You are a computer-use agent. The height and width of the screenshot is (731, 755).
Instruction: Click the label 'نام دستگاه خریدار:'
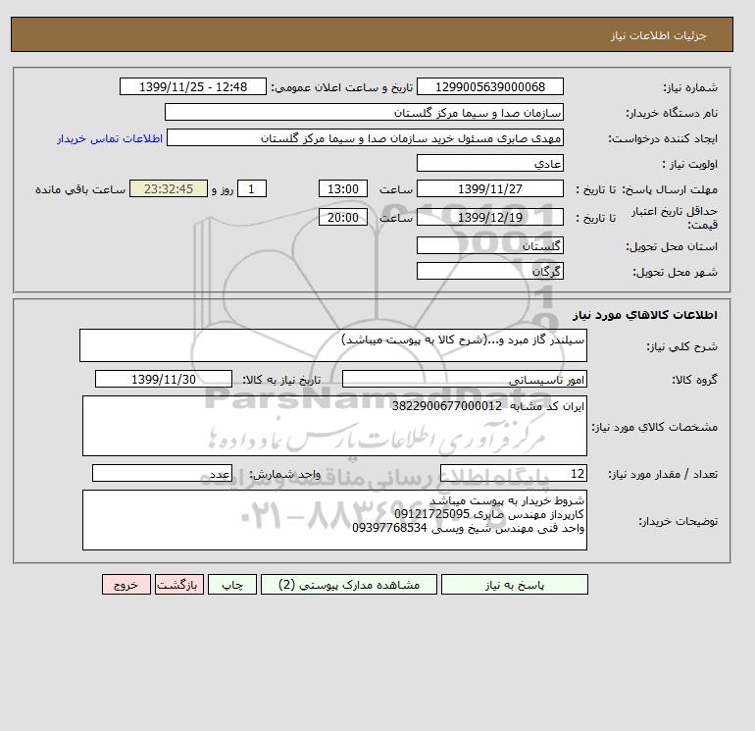coord(672,113)
